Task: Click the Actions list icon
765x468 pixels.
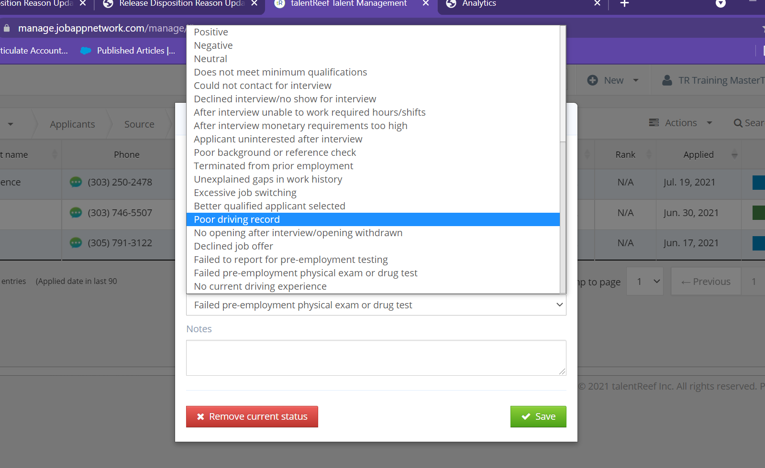Action: pyautogui.click(x=654, y=123)
